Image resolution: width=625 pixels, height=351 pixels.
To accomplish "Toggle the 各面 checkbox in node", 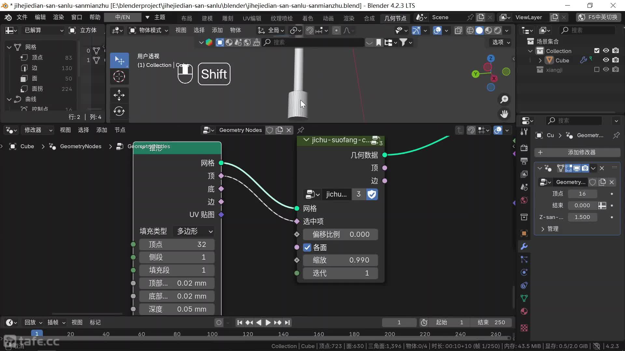I will pyautogui.click(x=307, y=248).
